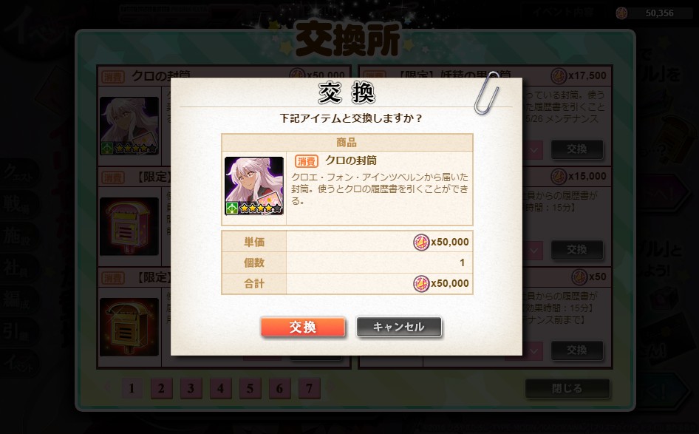Click 交換 button for 17,500 item

pos(577,149)
